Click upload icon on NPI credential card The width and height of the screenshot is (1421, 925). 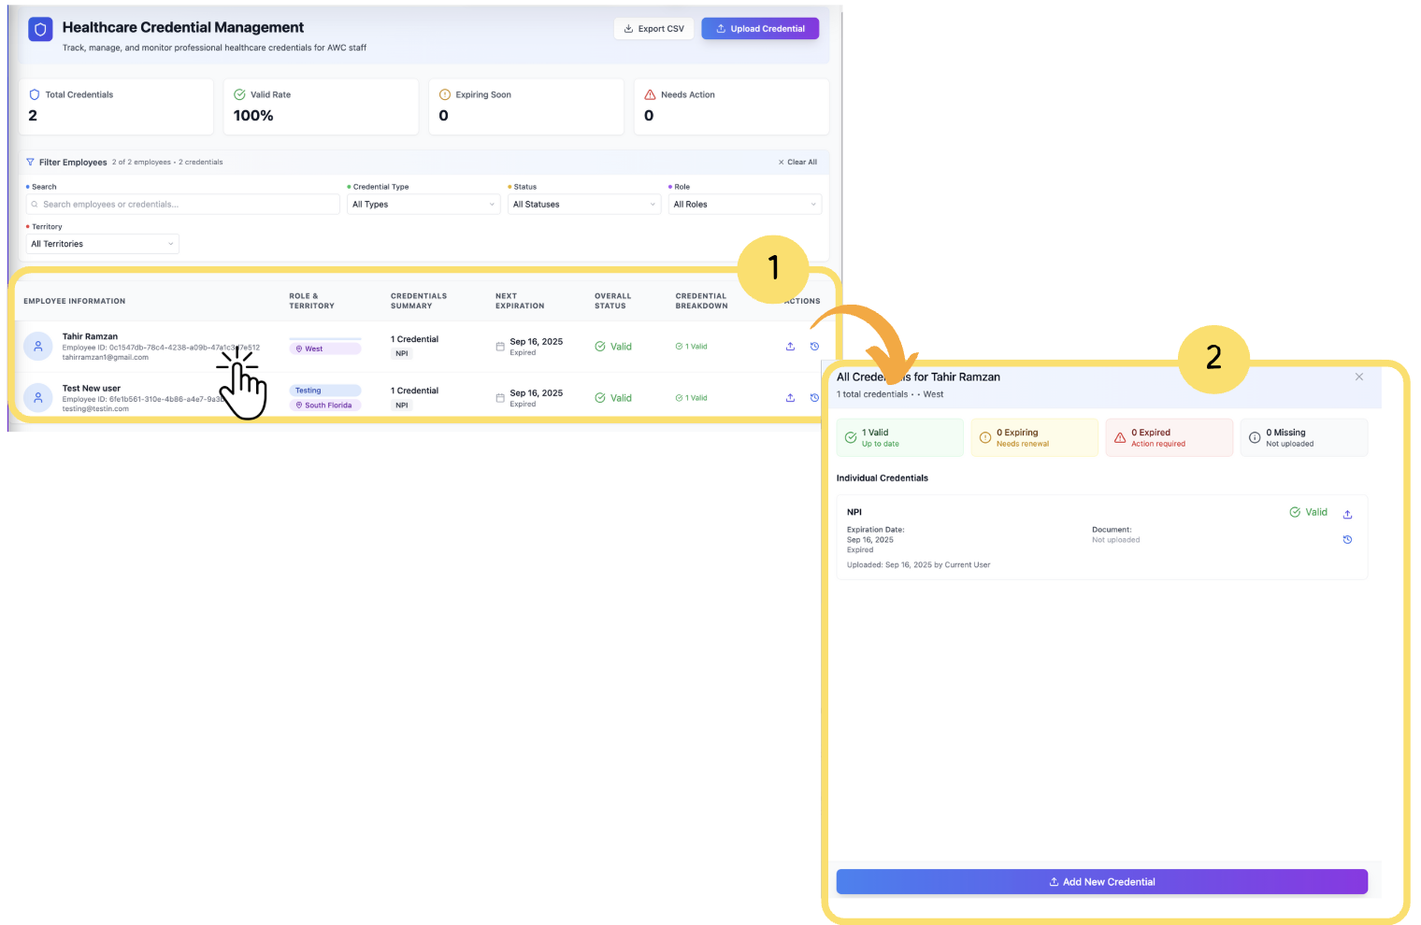coord(1347,515)
